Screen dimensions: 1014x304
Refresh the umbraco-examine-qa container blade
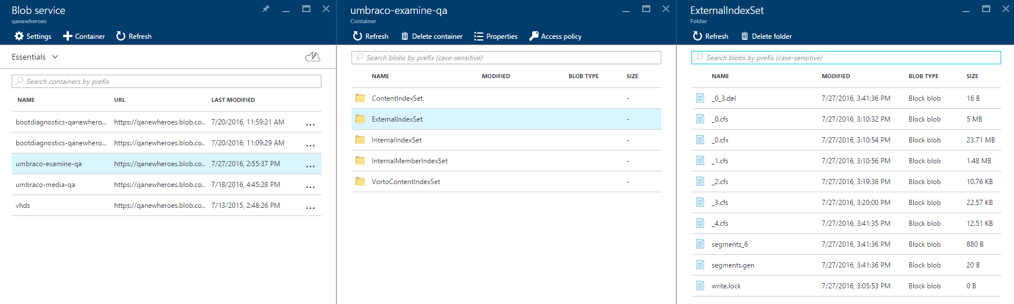tap(371, 36)
